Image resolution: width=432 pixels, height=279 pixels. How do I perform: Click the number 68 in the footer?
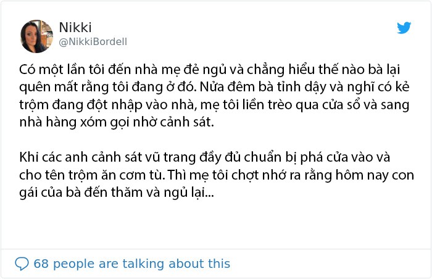point(41,264)
